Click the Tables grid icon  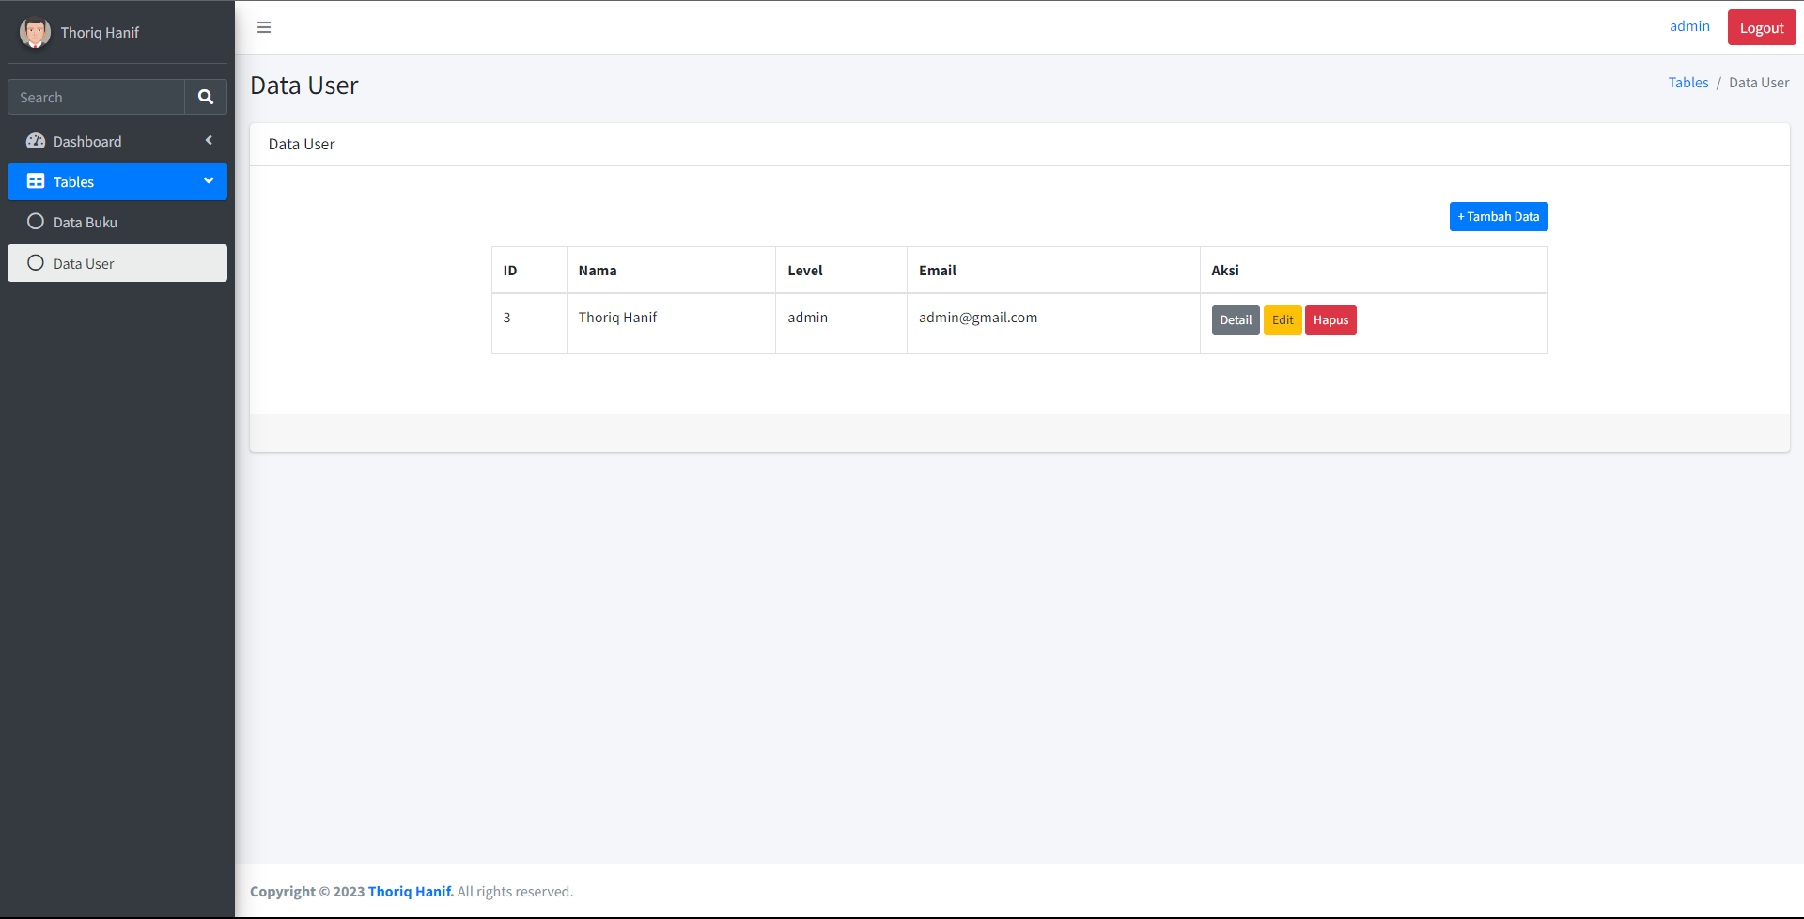point(36,181)
